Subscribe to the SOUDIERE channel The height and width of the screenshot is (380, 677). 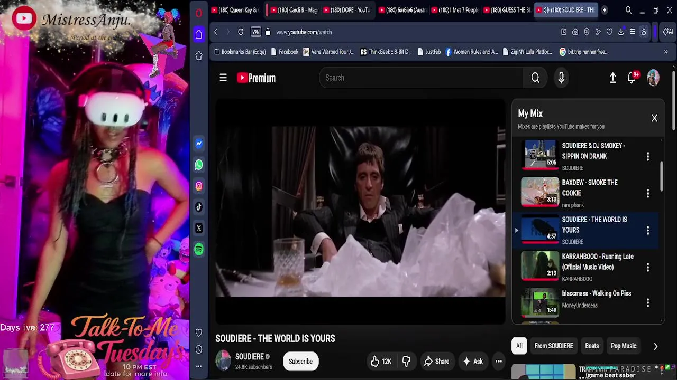[300, 362]
